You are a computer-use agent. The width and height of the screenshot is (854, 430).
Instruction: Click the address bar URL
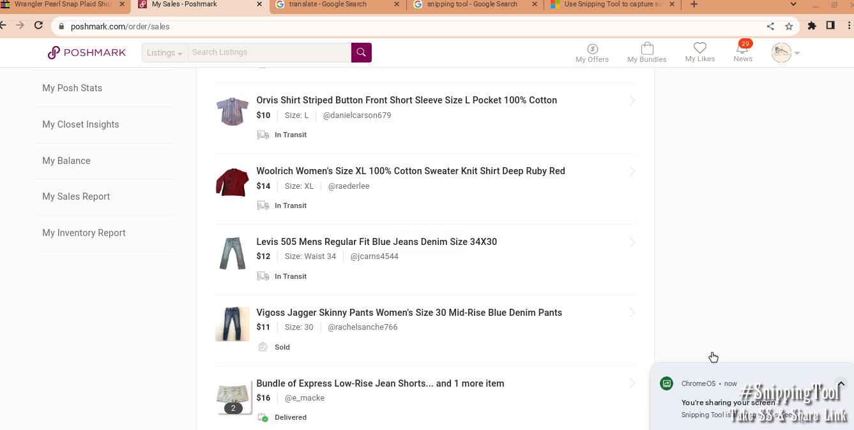pyautogui.click(x=120, y=26)
